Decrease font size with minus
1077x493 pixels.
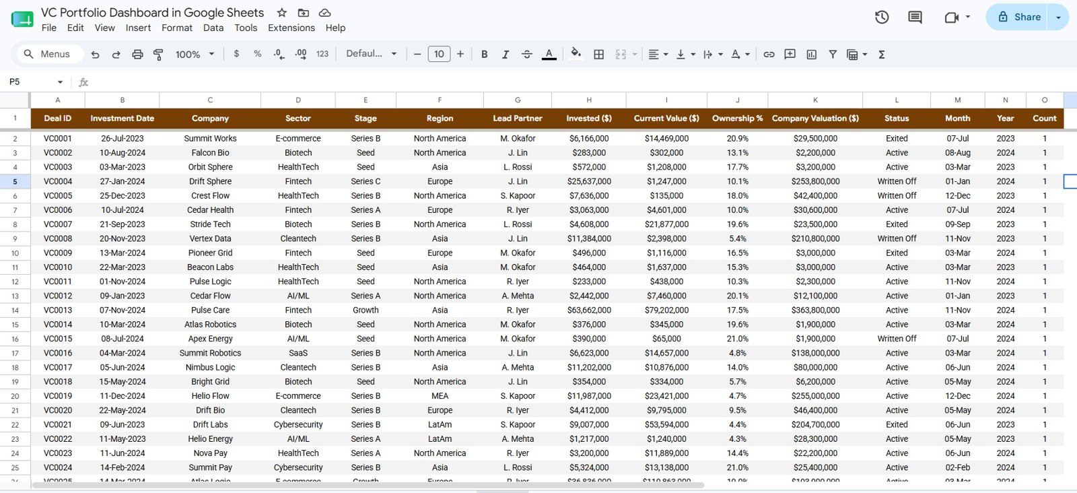417,55
